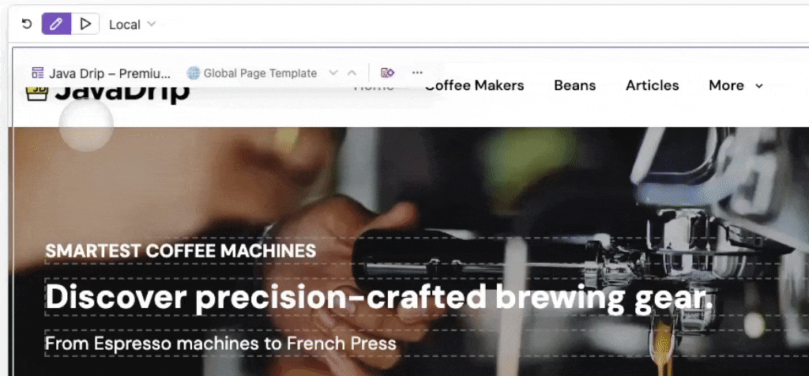
Task: Go to the Articles nav link
Action: pos(652,85)
